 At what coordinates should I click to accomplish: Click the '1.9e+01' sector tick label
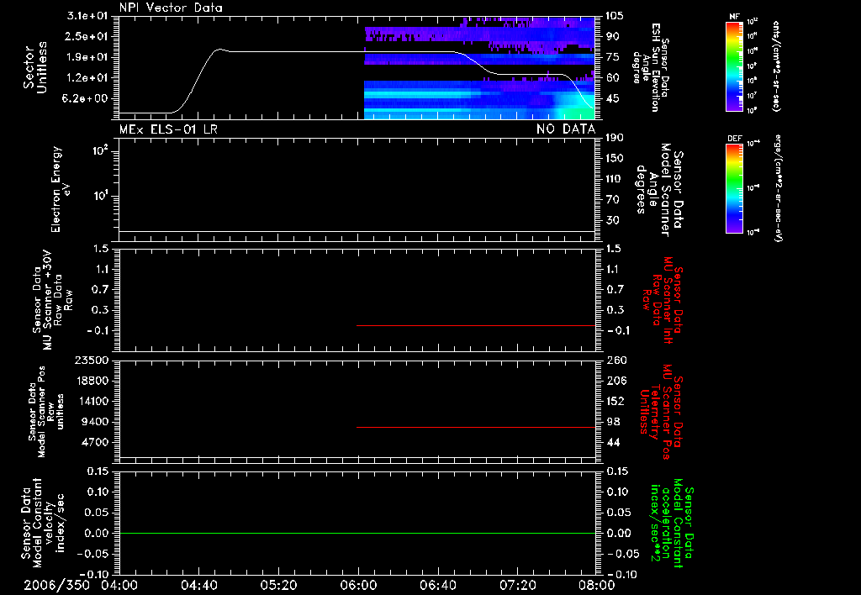(88, 57)
